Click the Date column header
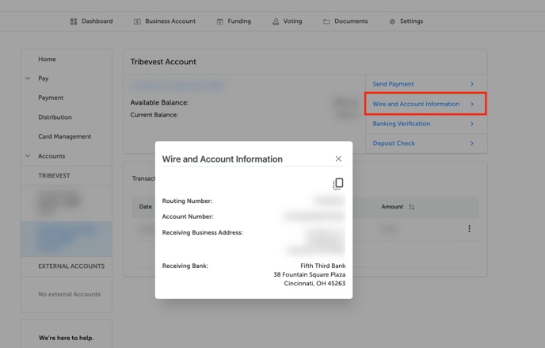Screen dimensions: 545x348 coord(145,207)
